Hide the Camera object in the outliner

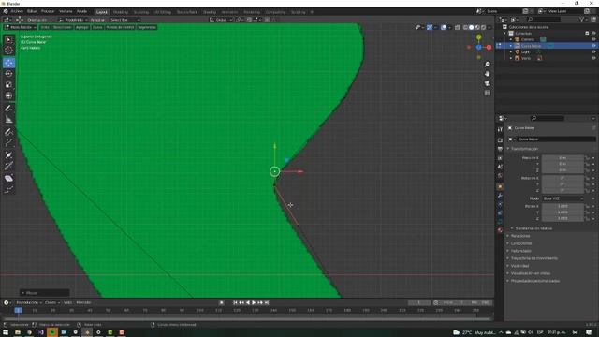593,39
